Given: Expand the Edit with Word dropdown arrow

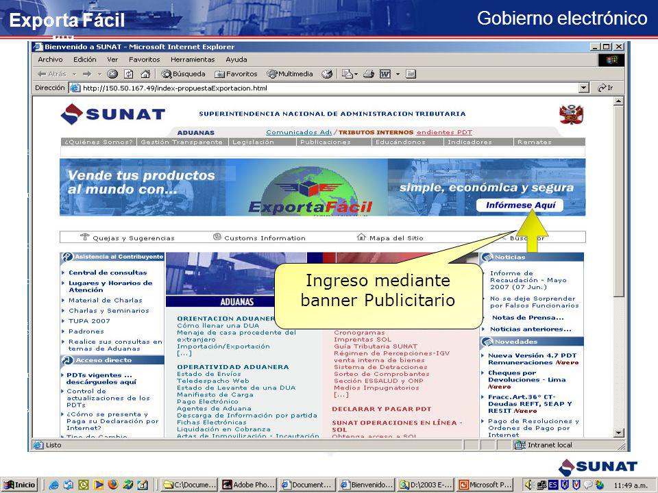Looking at the screenshot, I should (398, 74).
